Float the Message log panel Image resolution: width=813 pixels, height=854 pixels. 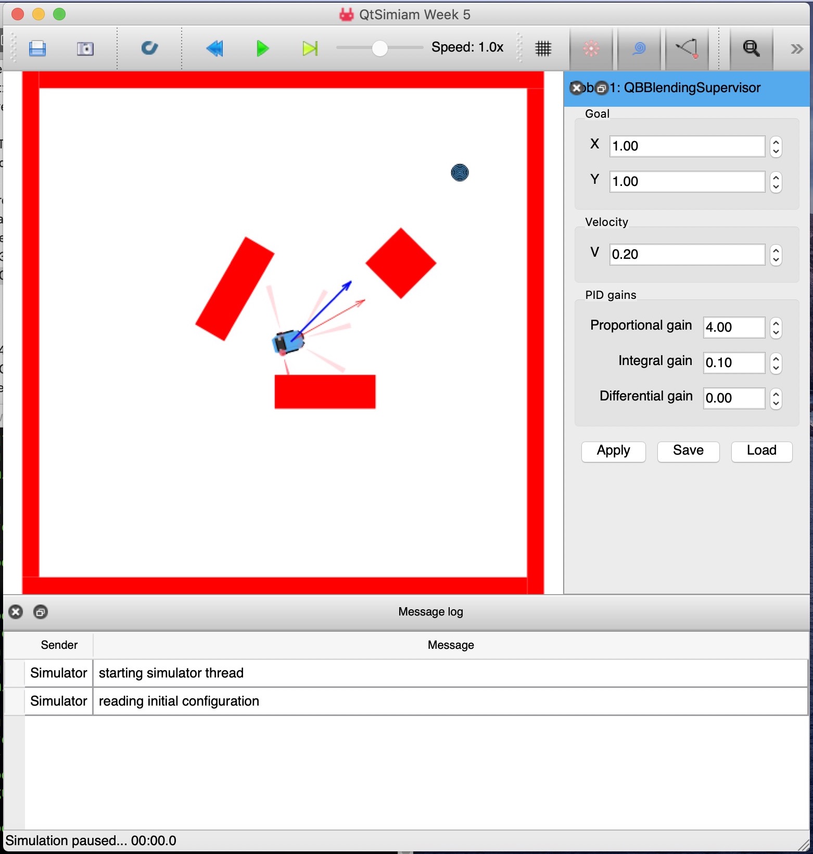41,612
